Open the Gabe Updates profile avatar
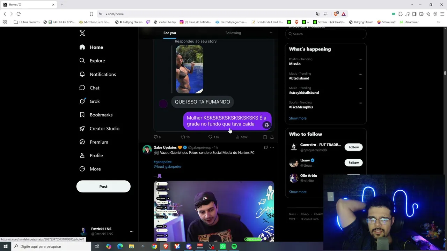The image size is (447, 251). pos(147,150)
